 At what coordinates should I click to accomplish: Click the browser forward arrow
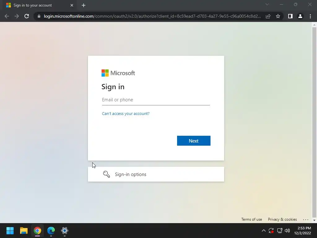[x=17, y=16]
